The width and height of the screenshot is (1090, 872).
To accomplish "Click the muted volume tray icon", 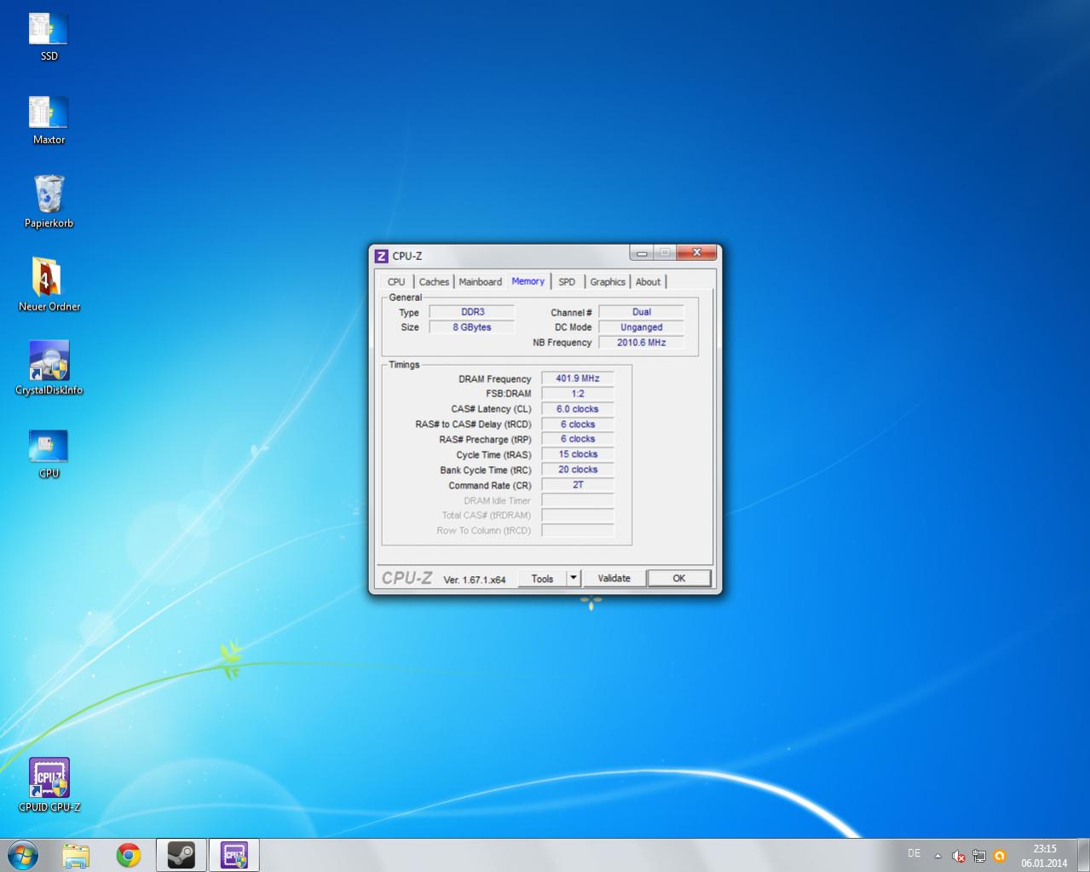I will pos(958,856).
